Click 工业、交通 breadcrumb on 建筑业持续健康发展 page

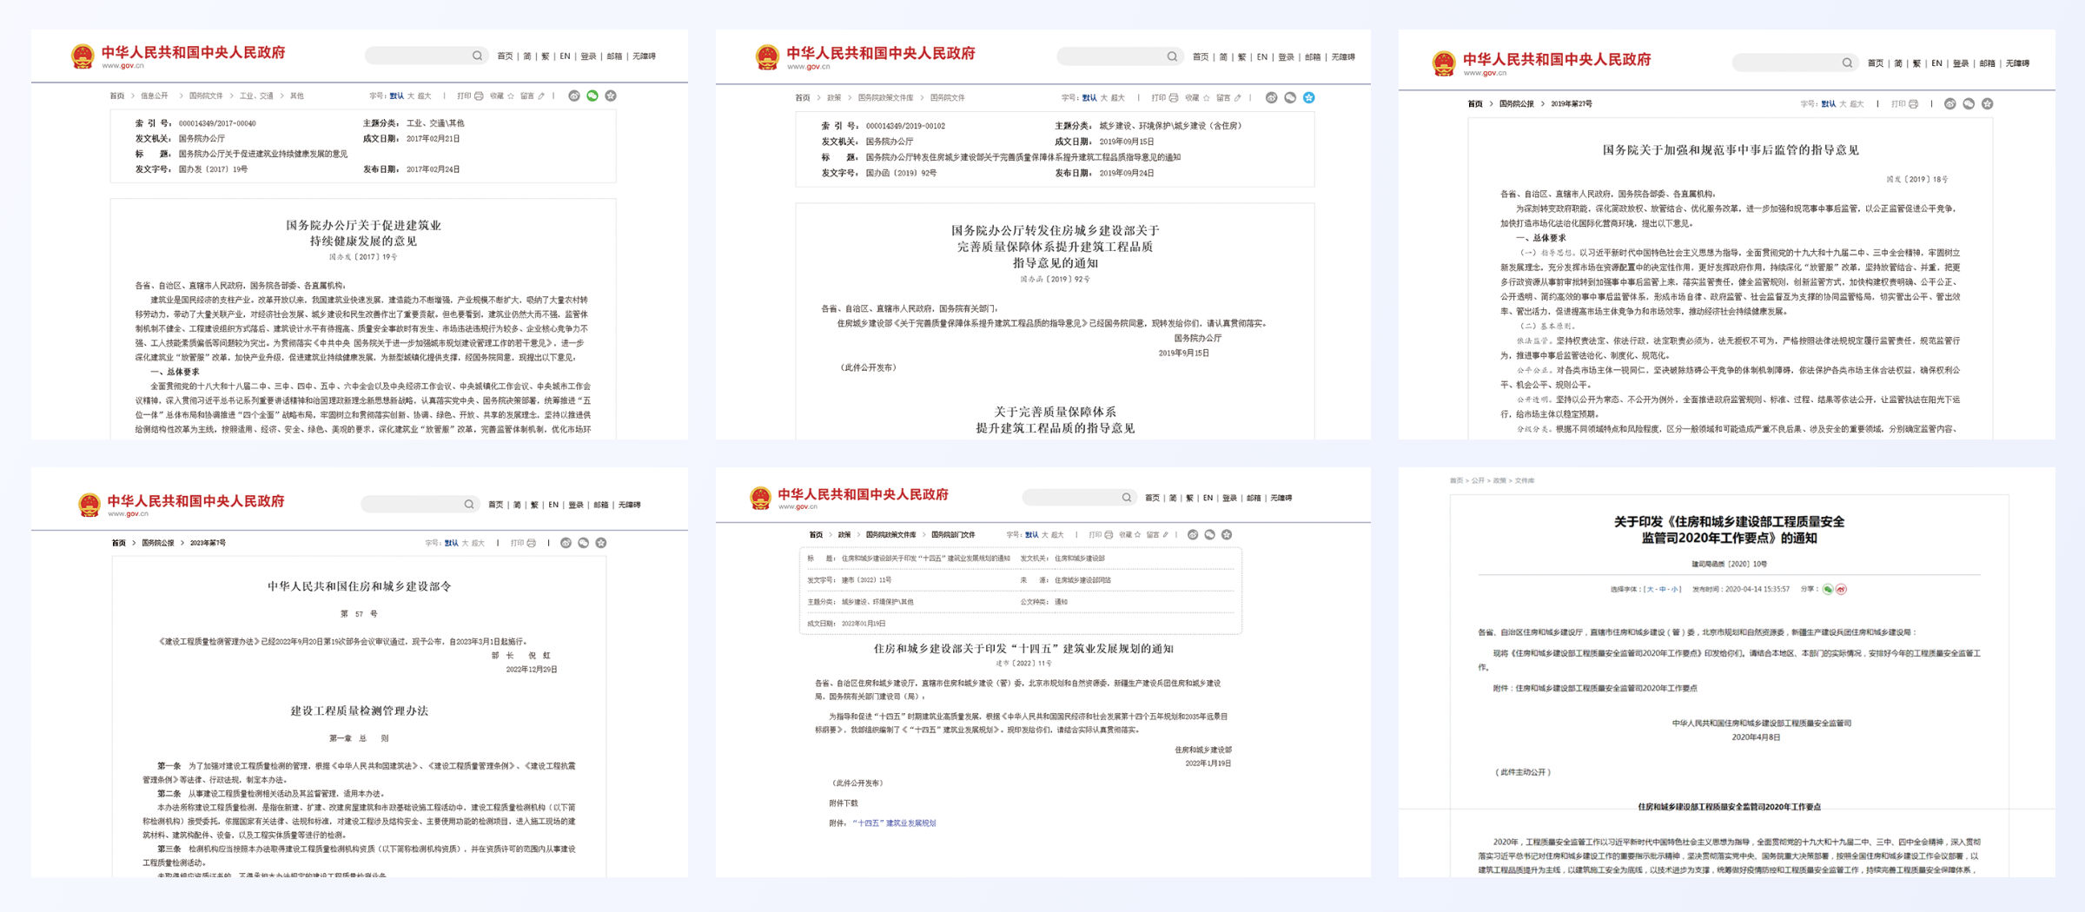click(256, 96)
